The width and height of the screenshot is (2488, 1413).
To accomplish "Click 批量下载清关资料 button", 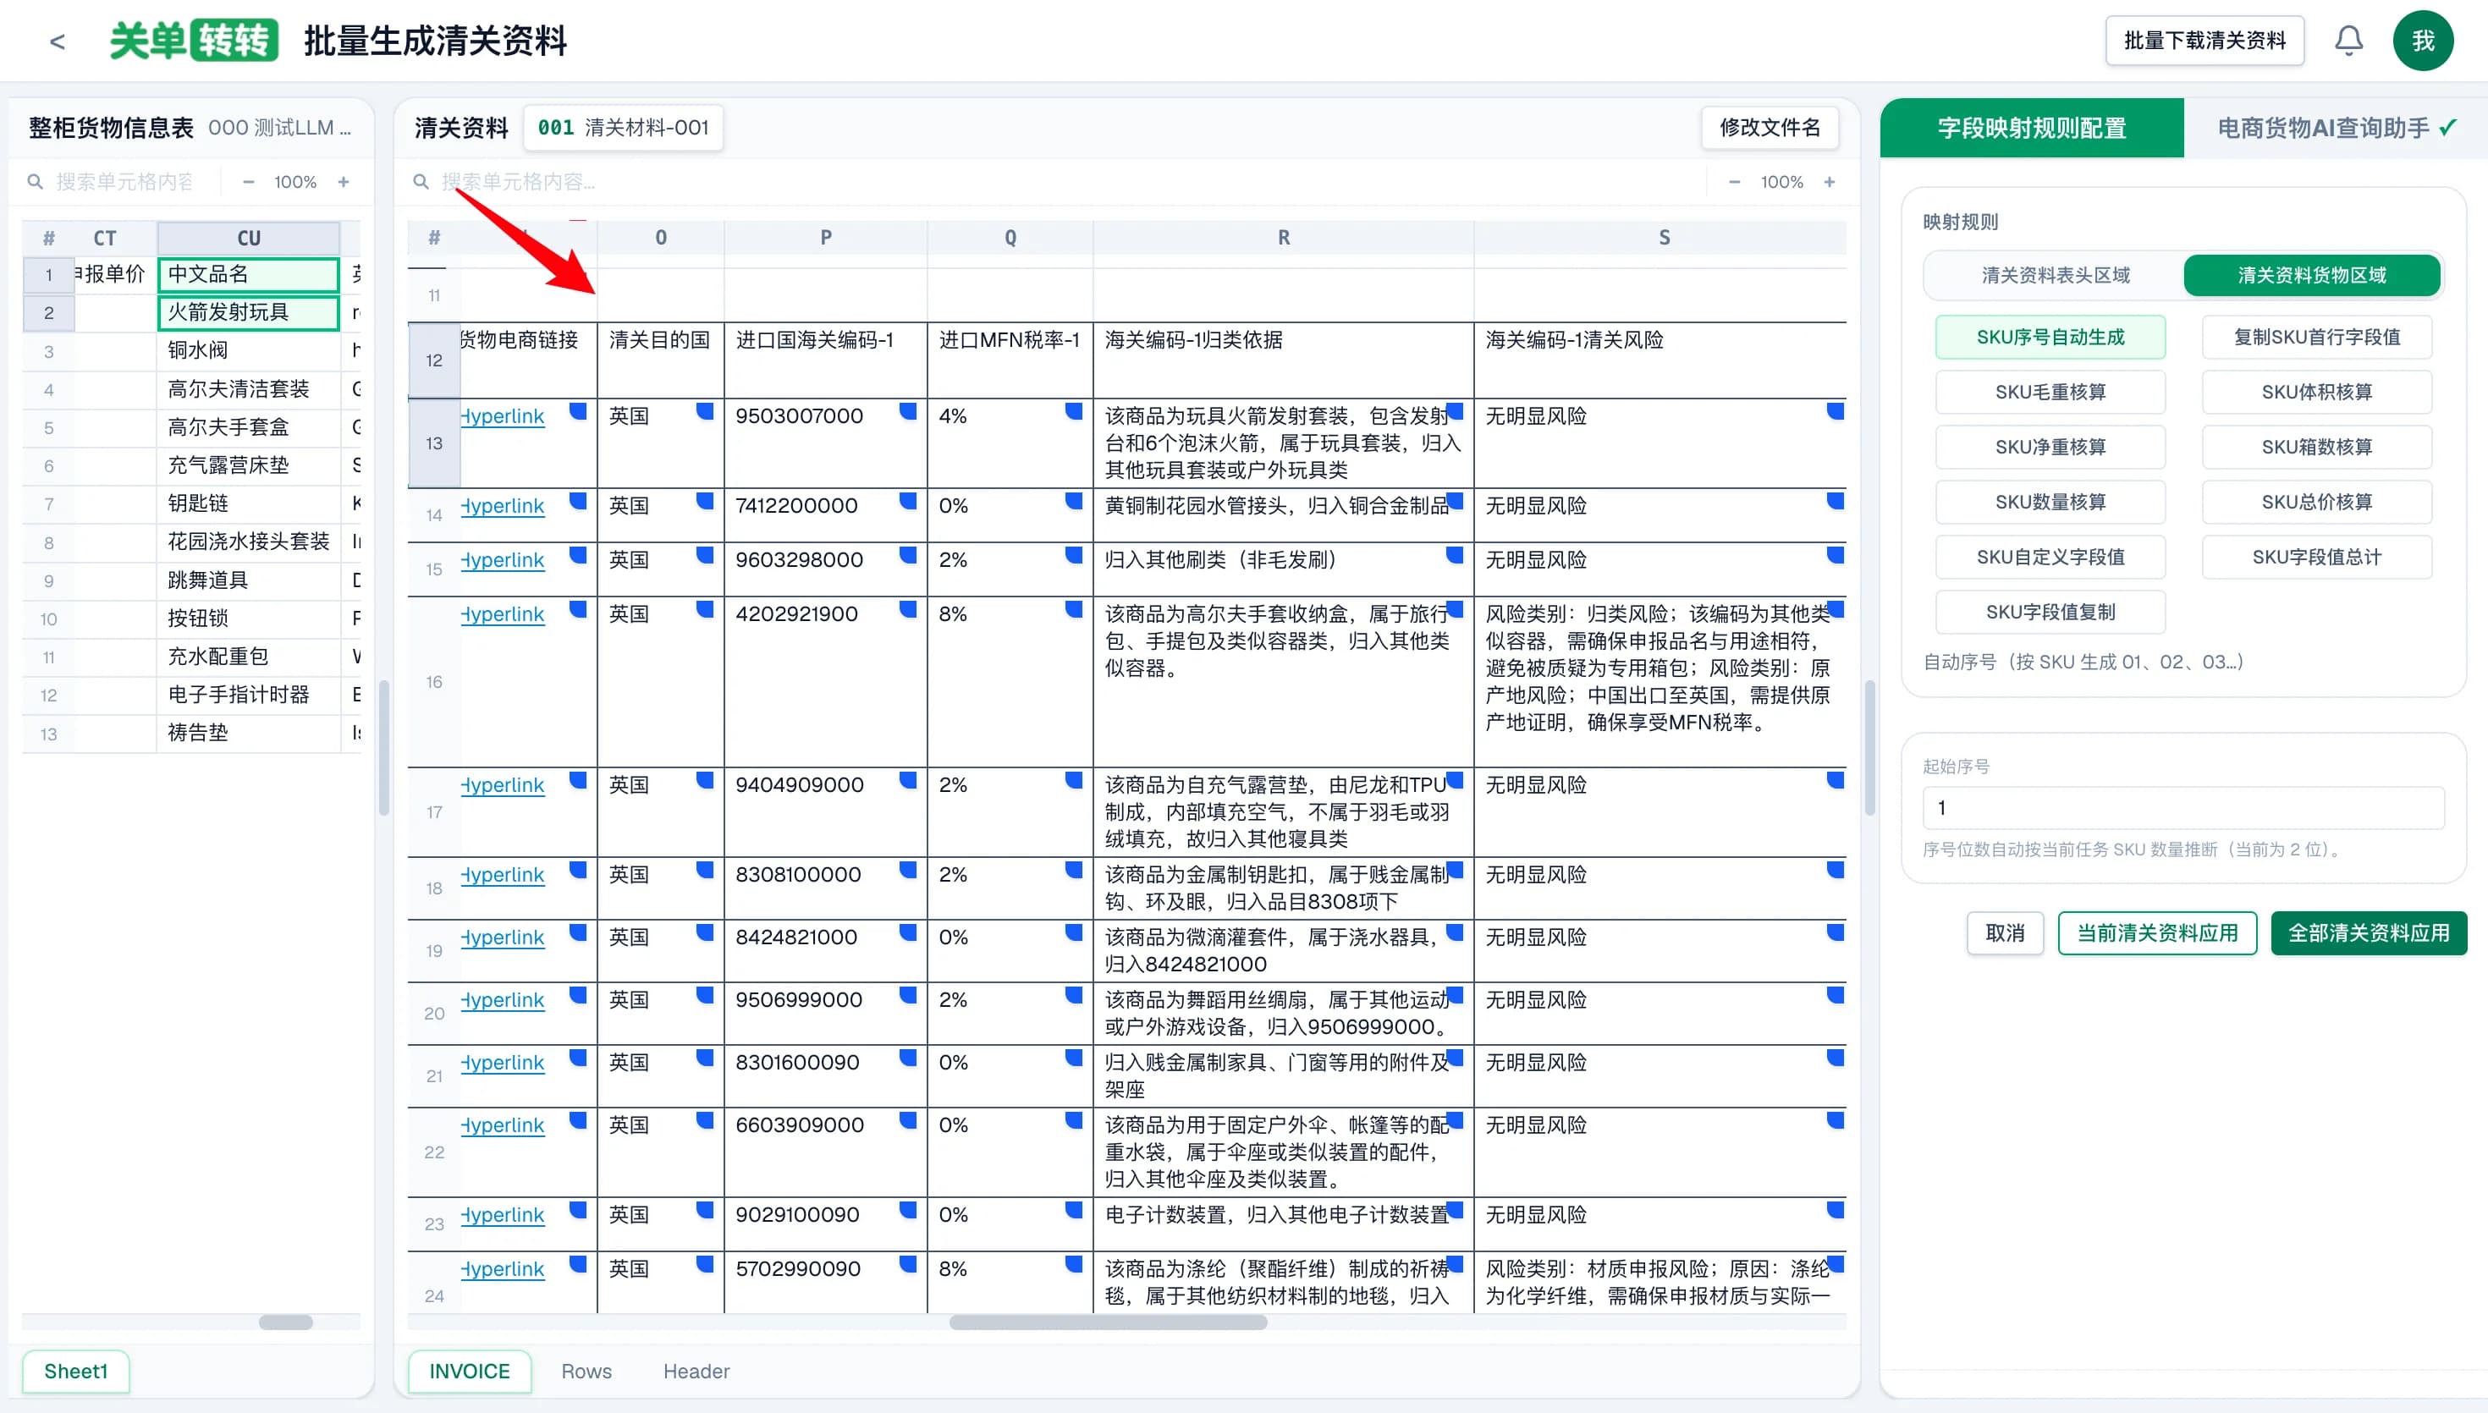I will [x=2205, y=41].
